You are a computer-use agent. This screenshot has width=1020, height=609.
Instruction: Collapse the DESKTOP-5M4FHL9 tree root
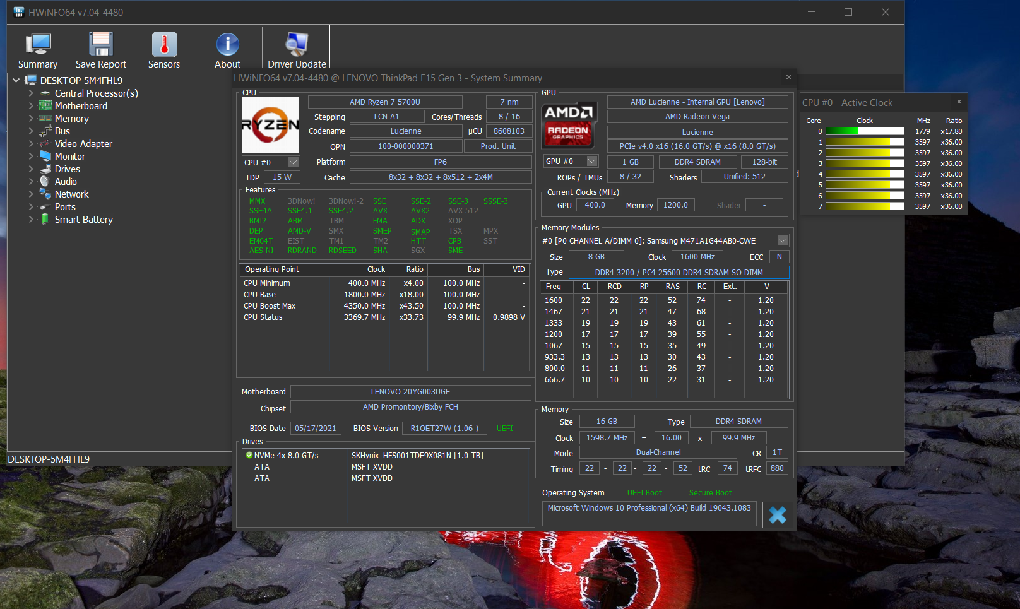click(x=16, y=81)
